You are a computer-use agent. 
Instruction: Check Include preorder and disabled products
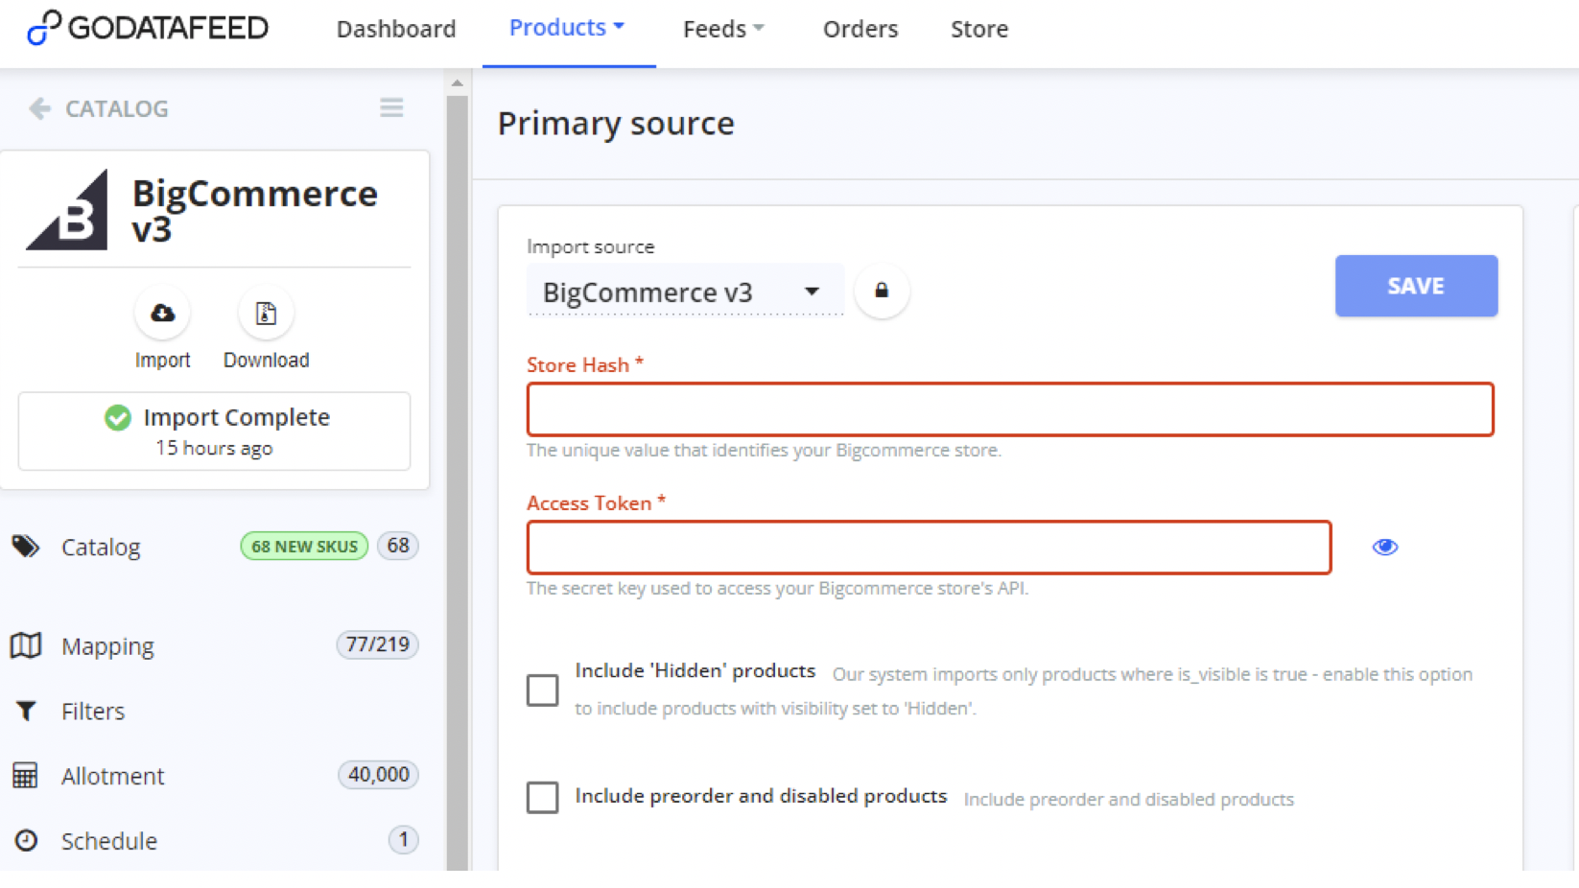point(542,797)
